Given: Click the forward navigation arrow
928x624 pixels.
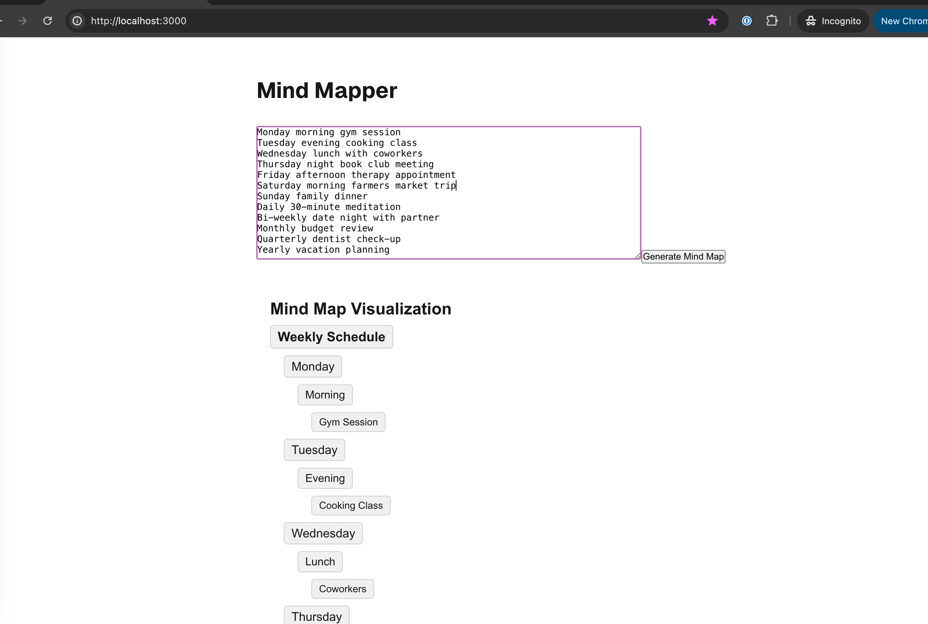Looking at the screenshot, I should point(22,21).
